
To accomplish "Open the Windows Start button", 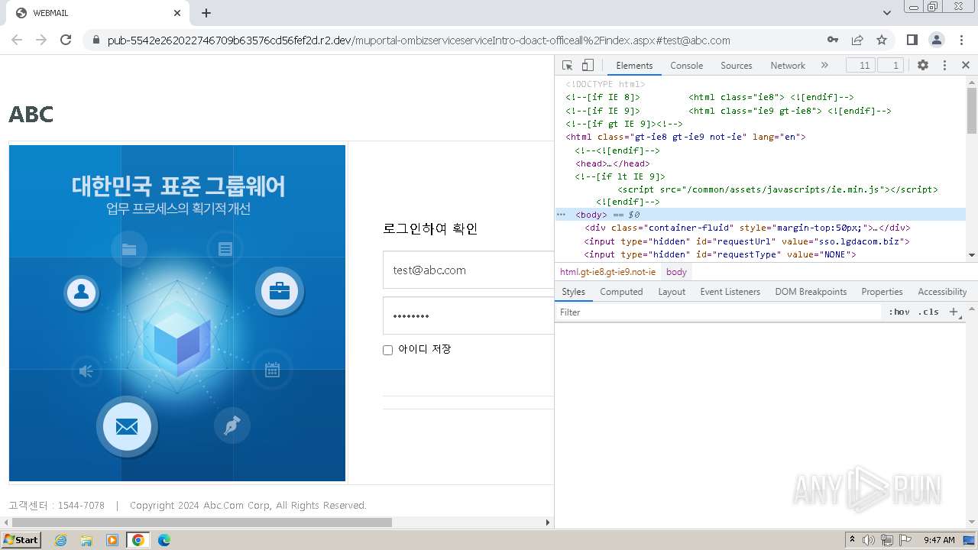I will (21, 540).
